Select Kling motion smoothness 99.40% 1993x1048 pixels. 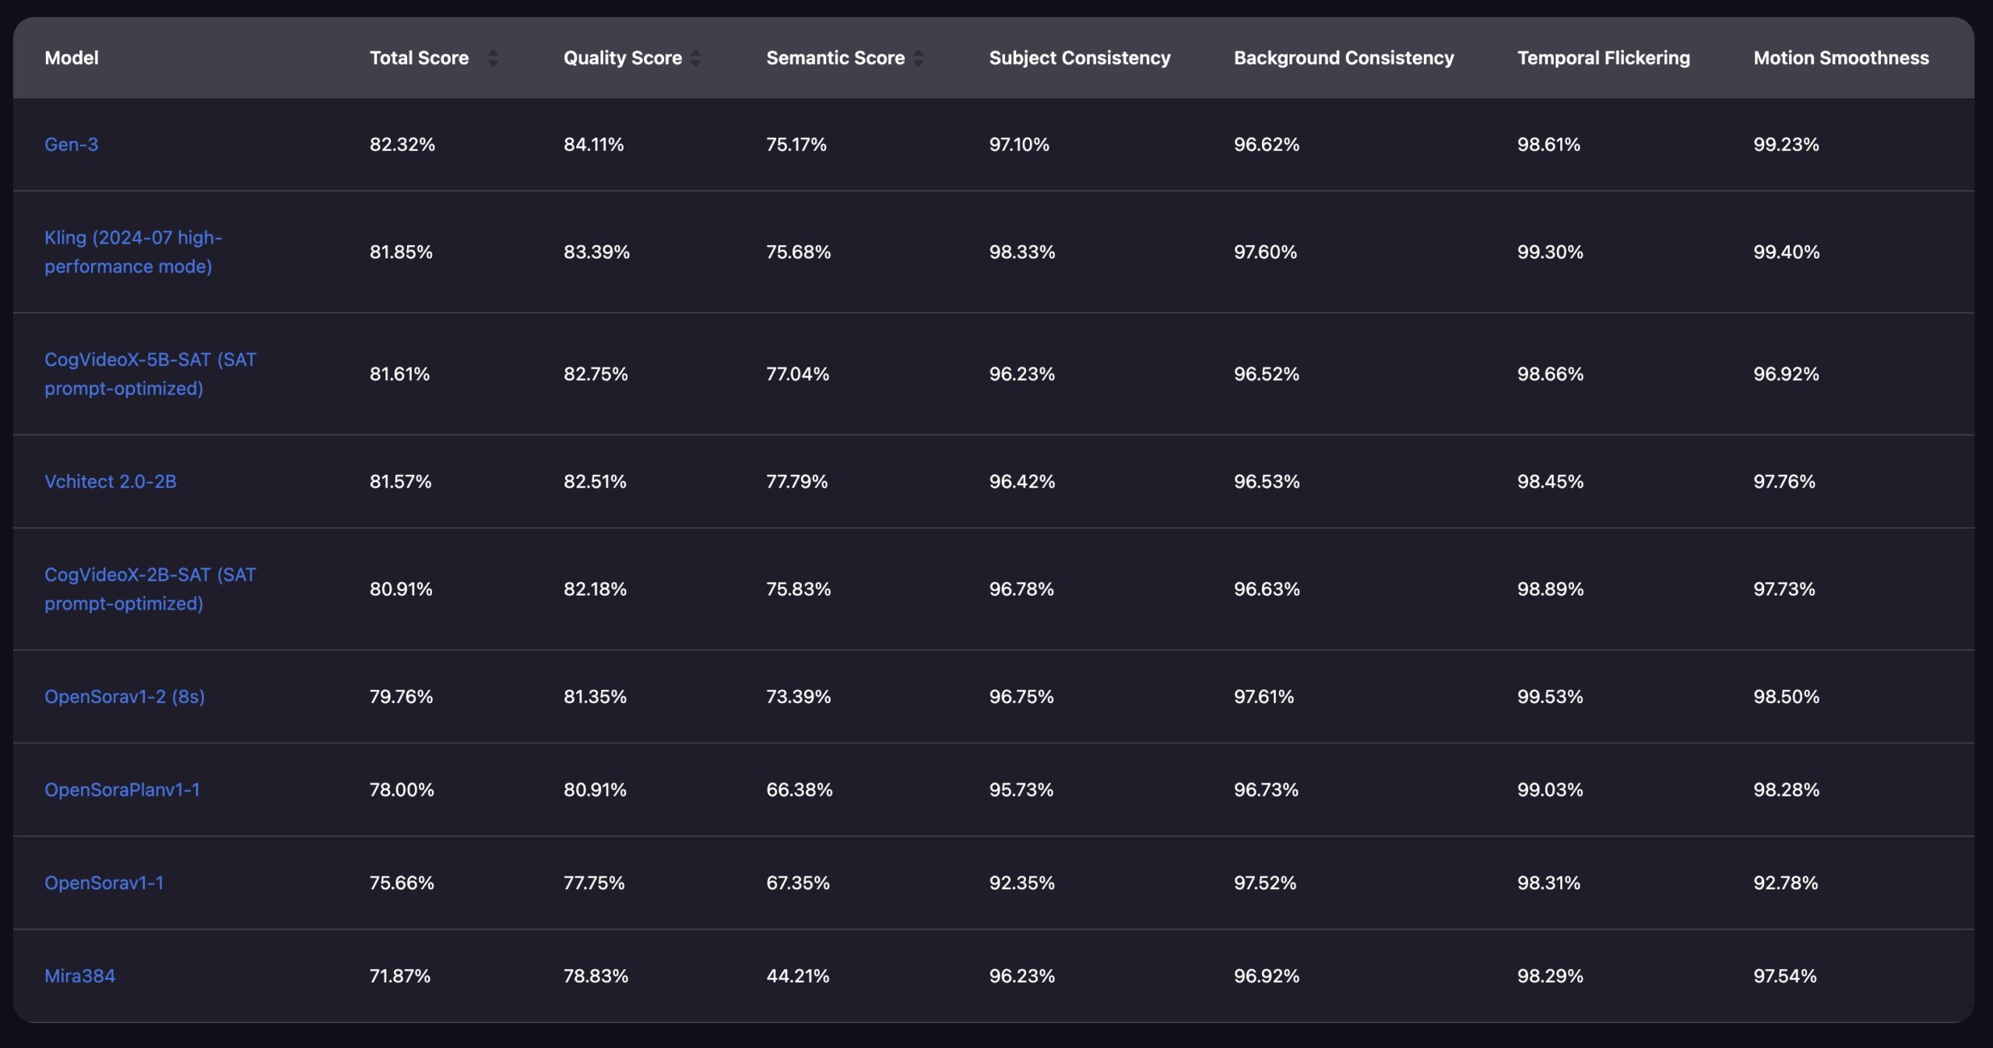coord(1787,251)
